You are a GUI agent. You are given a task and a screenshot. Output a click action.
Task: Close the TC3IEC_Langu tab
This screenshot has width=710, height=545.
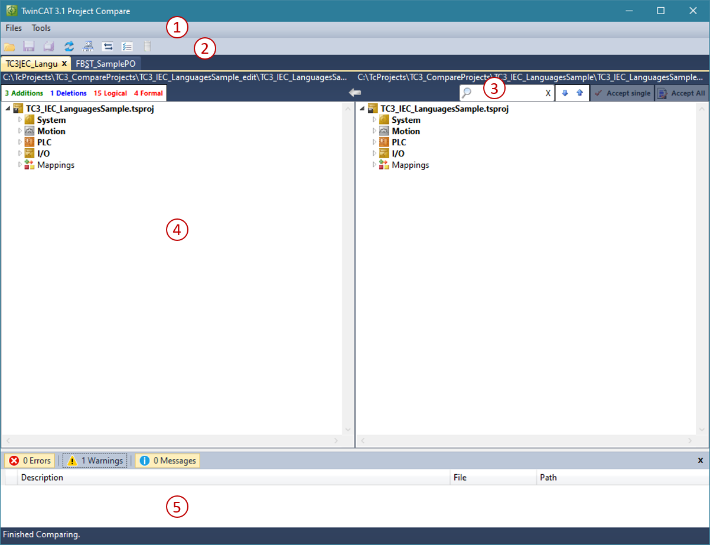coord(64,63)
